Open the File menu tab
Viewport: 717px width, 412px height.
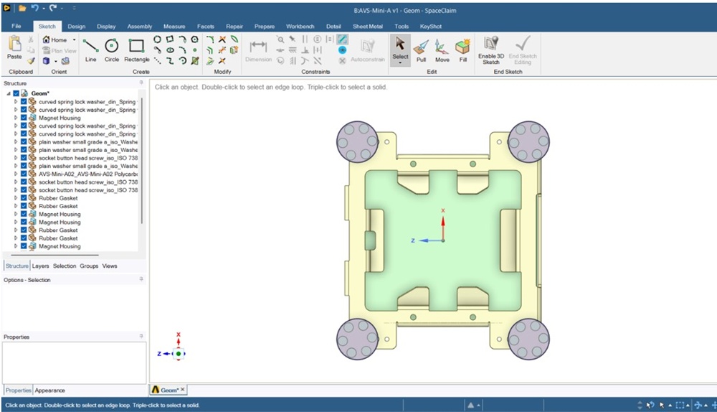(x=16, y=26)
